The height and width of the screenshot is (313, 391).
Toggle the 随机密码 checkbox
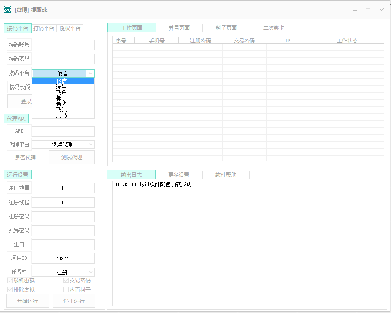[x=11, y=281]
